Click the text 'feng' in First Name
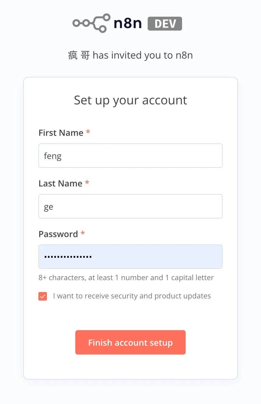 pyautogui.click(x=53, y=156)
